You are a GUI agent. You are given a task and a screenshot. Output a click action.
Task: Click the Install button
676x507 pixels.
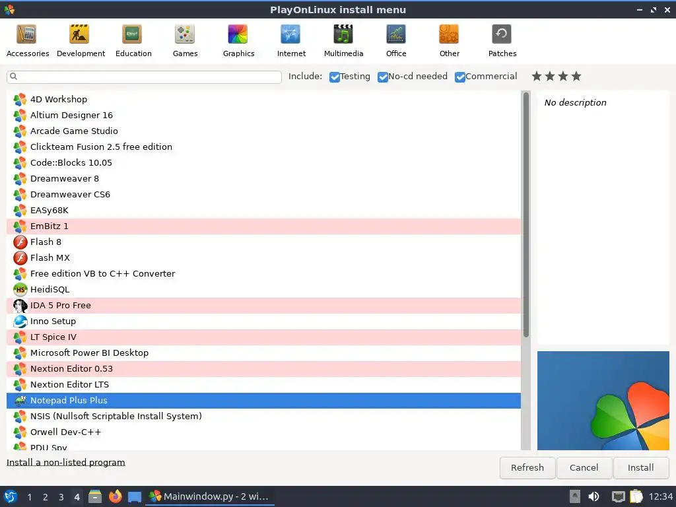click(x=640, y=468)
